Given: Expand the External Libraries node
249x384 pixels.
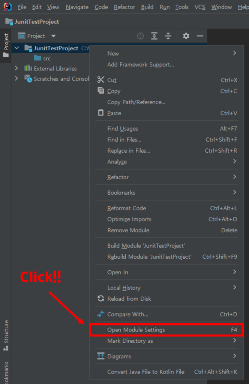Looking at the screenshot, I should (16, 68).
